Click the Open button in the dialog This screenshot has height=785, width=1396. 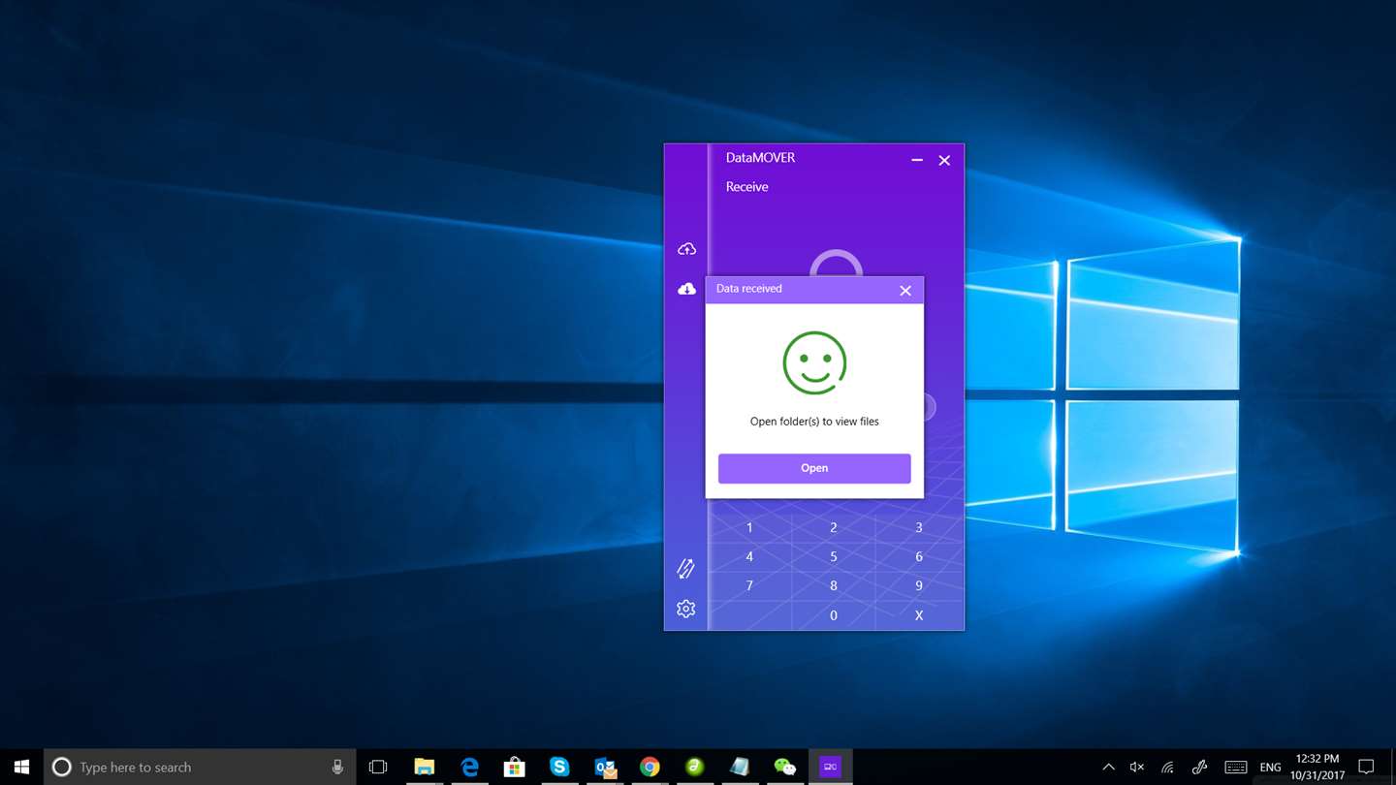pos(814,468)
